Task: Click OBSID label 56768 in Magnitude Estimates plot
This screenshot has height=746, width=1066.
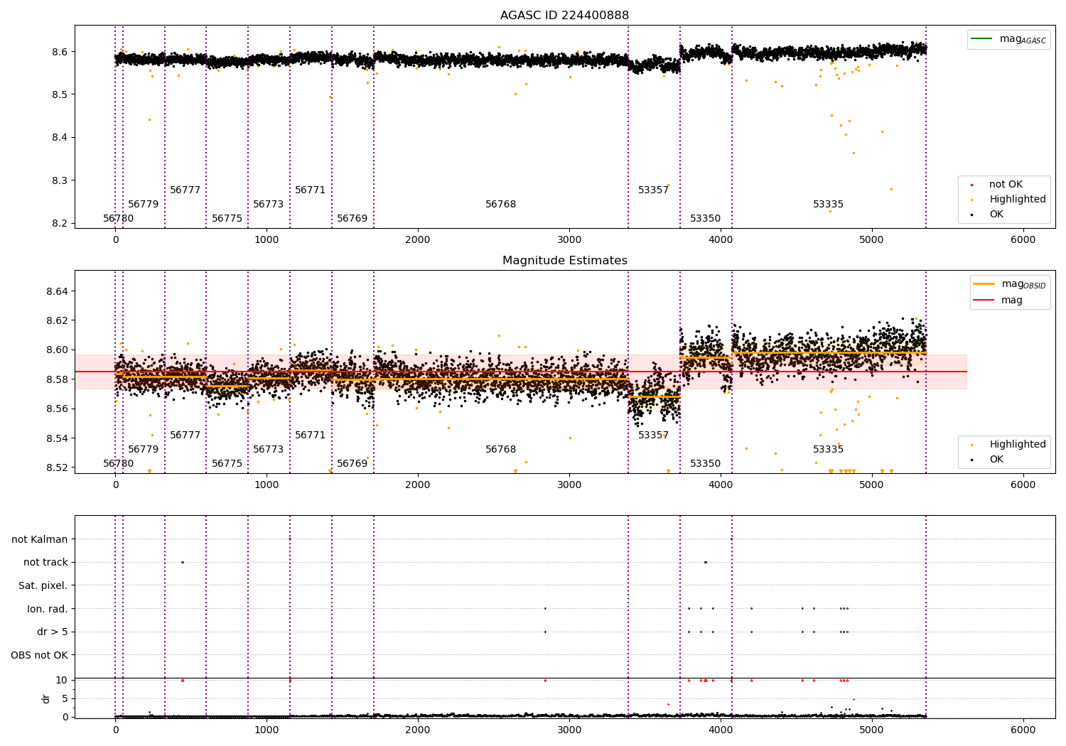Action: click(501, 450)
